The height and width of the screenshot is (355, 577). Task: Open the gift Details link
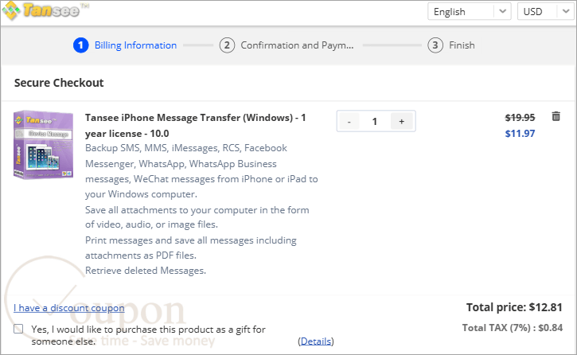(x=316, y=341)
